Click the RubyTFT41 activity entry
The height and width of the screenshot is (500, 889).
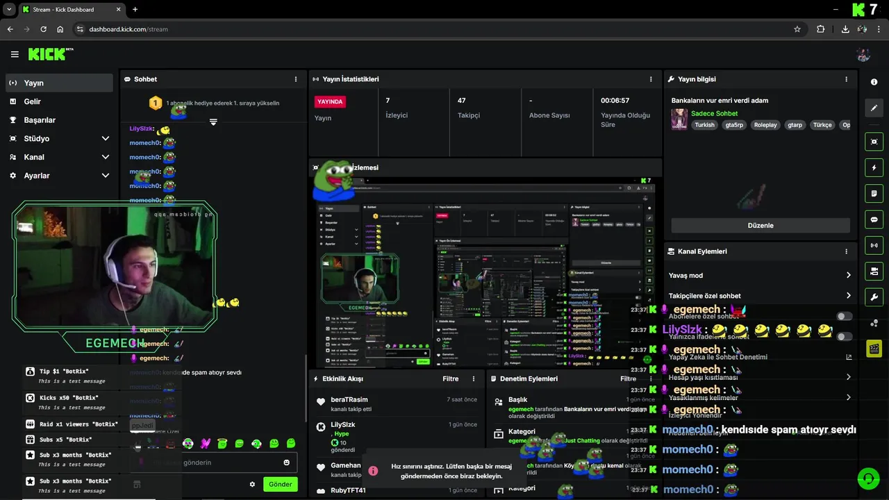pyautogui.click(x=396, y=490)
